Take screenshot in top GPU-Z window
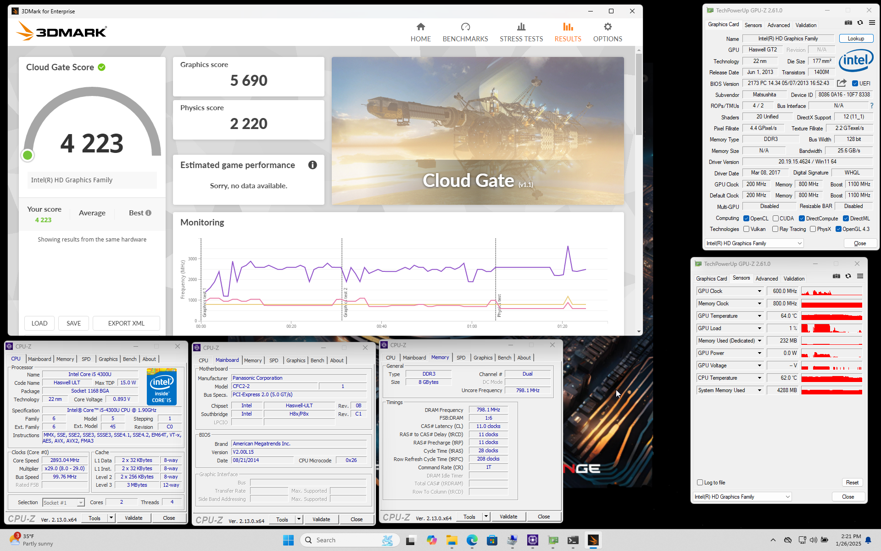Screen dimensions: 881x551 pos(848,23)
